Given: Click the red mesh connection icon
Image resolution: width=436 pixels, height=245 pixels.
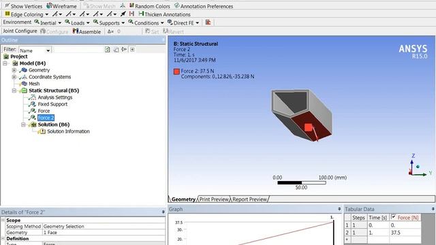Looking at the screenshot, I should pos(131,14).
